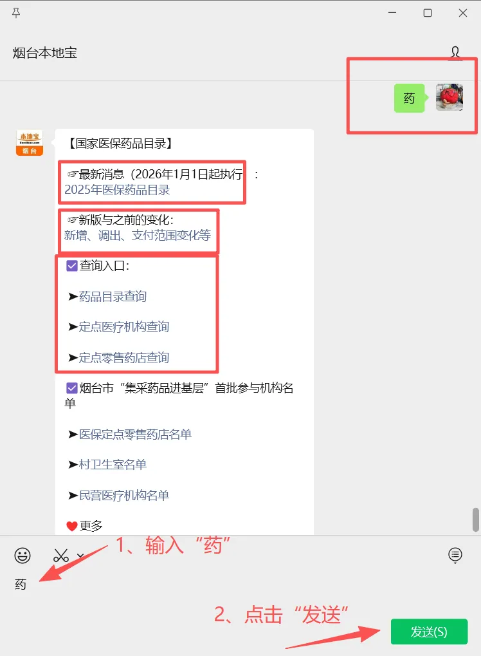Open the emoji picker
The image size is (481, 656).
(22, 556)
